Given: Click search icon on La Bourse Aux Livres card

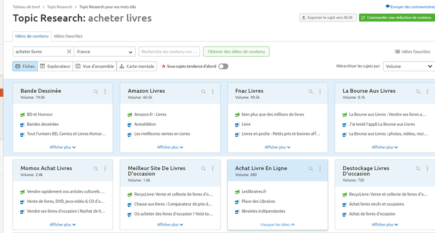Looking at the screenshot, I should point(418,91).
